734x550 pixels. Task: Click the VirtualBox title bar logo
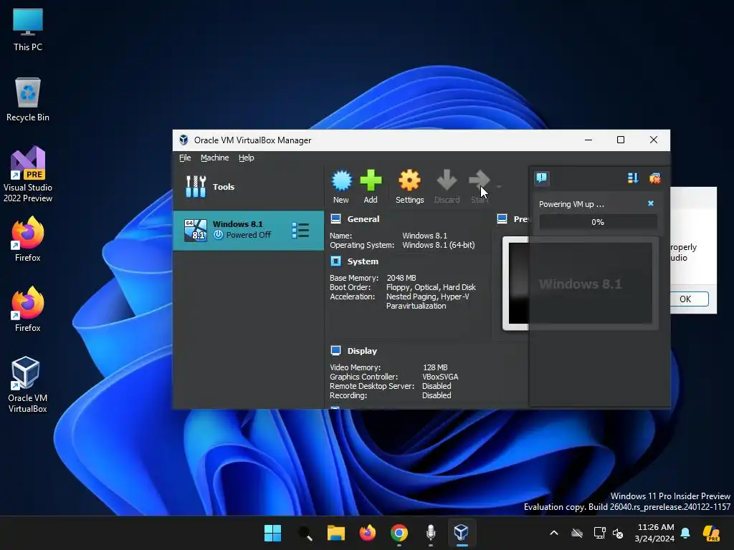pyautogui.click(x=183, y=140)
